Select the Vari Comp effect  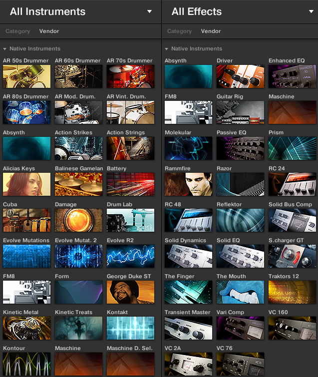tap(240, 328)
